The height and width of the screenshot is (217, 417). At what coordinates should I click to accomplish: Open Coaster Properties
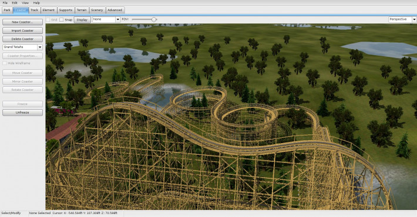click(22, 56)
